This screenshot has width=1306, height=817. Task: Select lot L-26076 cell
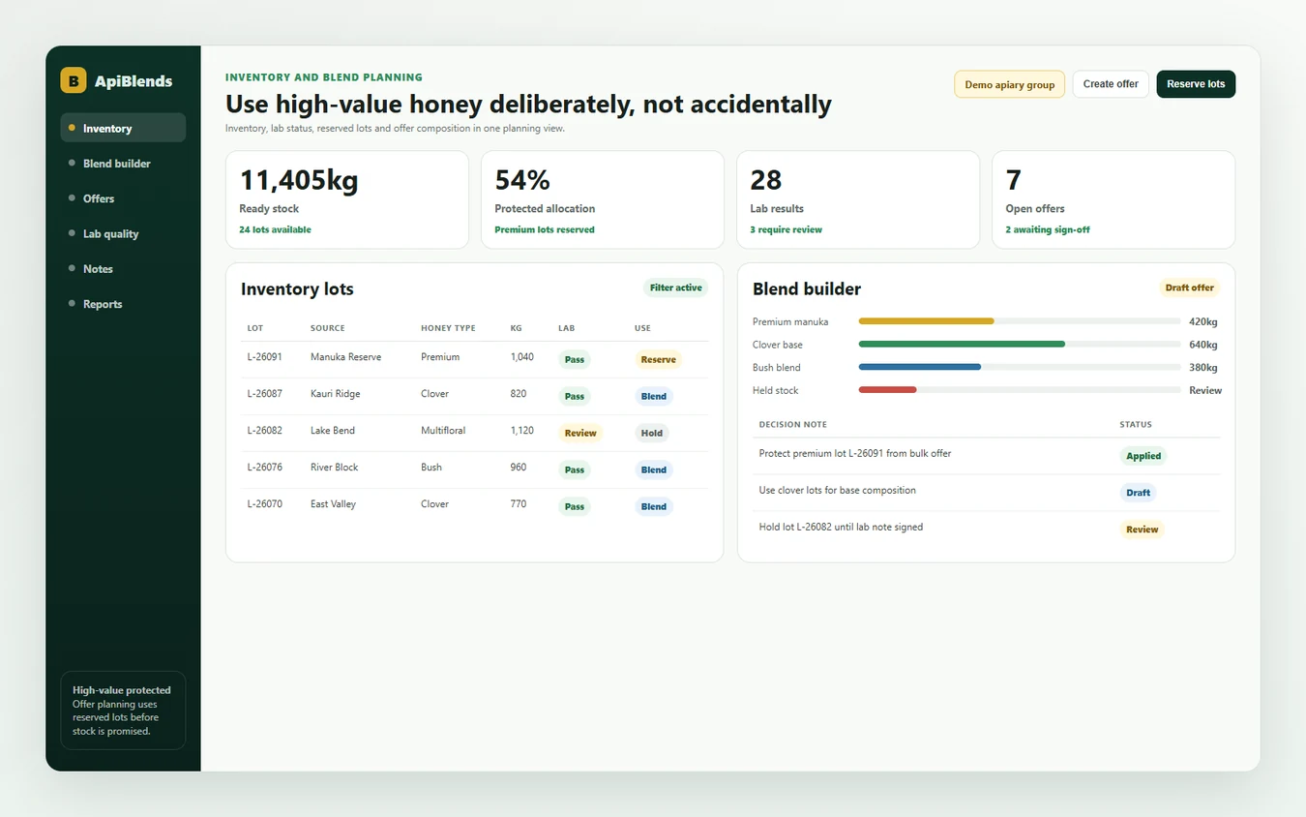tap(264, 468)
